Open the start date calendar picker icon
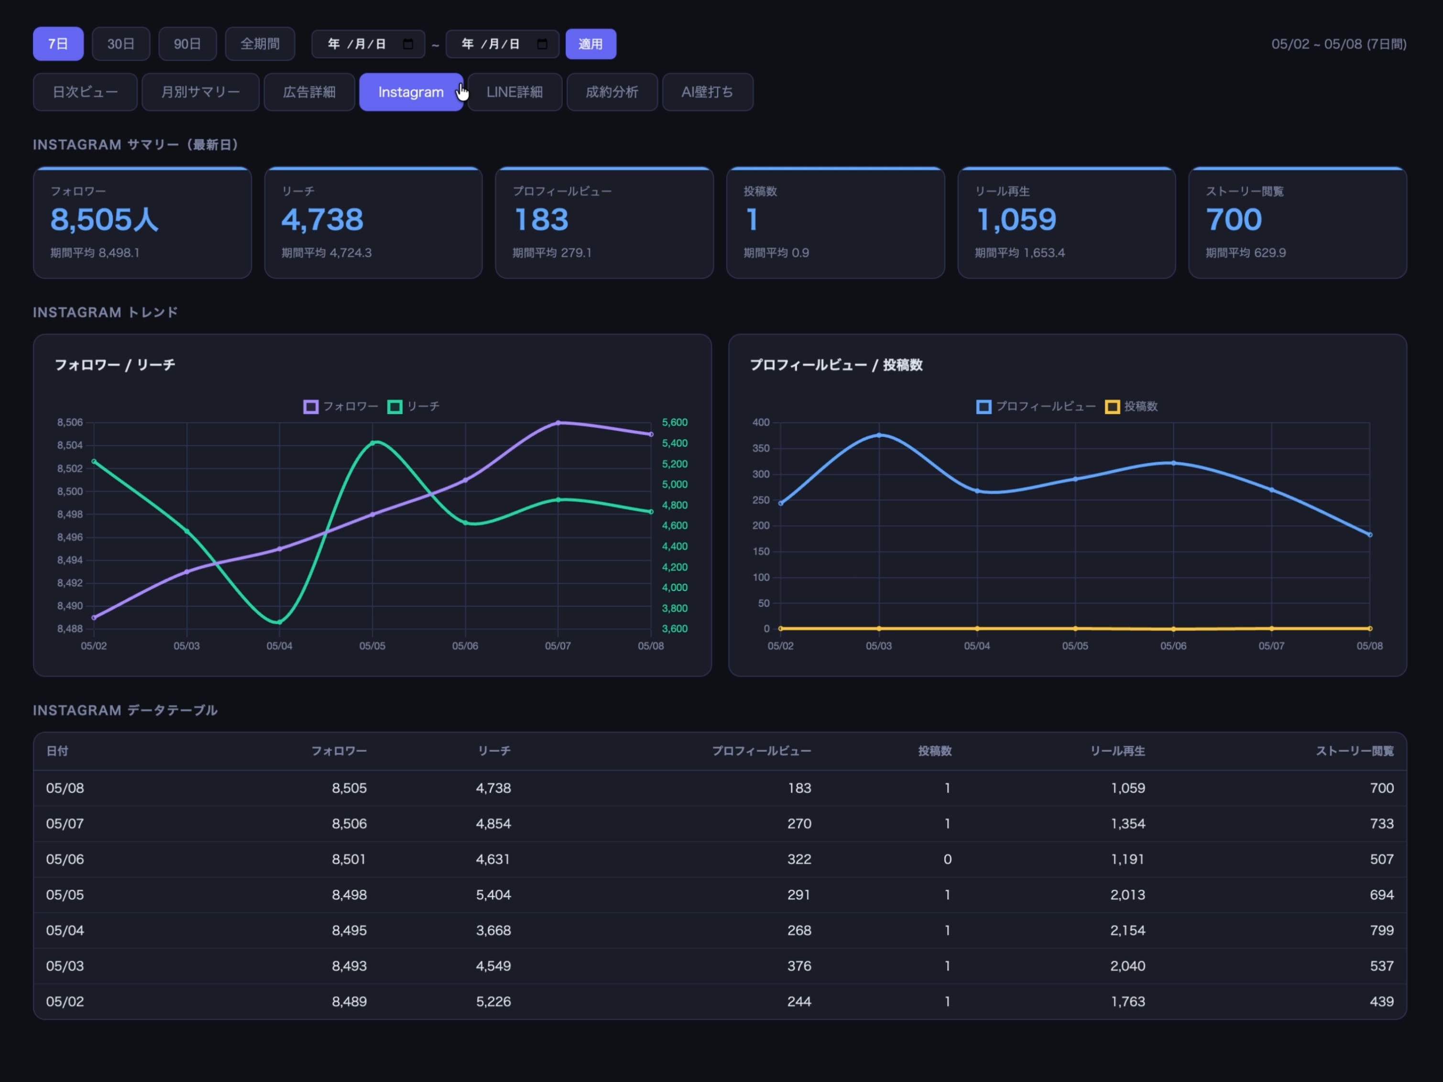Image resolution: width=1443 pixels, height=1082 pixels. pos(408,44)
